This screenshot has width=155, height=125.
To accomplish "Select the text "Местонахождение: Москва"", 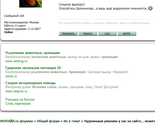I will click(x=21, y=22).
